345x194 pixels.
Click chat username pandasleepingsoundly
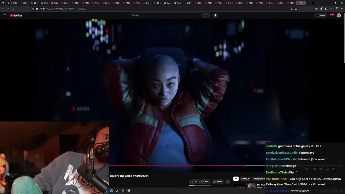pyautogui.click(x=282, y=153)
